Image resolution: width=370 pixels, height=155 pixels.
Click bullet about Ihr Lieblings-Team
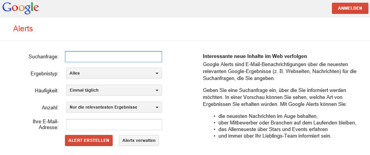275,136
